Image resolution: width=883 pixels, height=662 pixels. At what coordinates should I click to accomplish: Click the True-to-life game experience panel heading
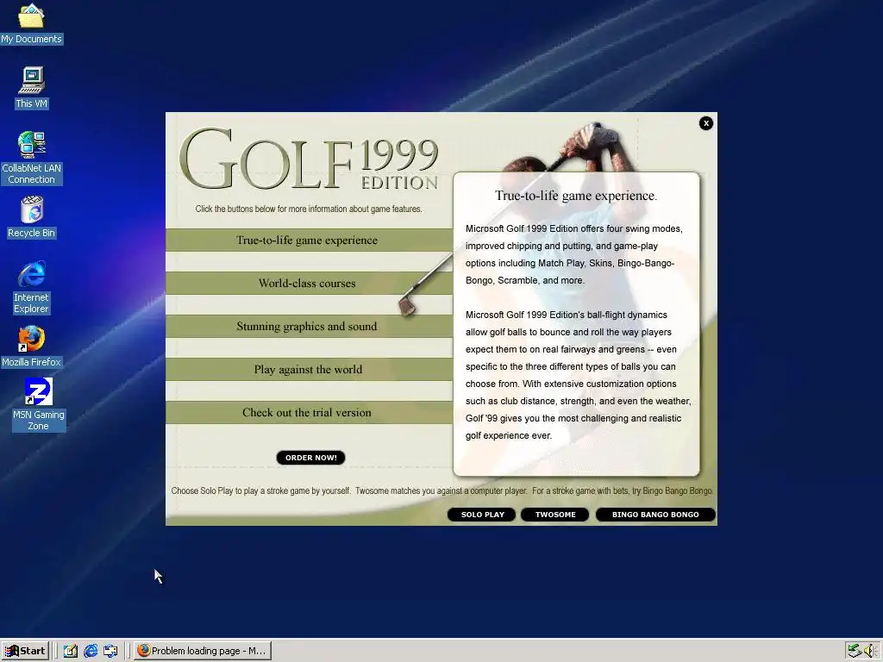click(575, 196)
